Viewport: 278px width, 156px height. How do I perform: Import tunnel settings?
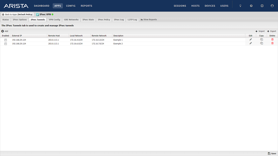click(260, 31)
